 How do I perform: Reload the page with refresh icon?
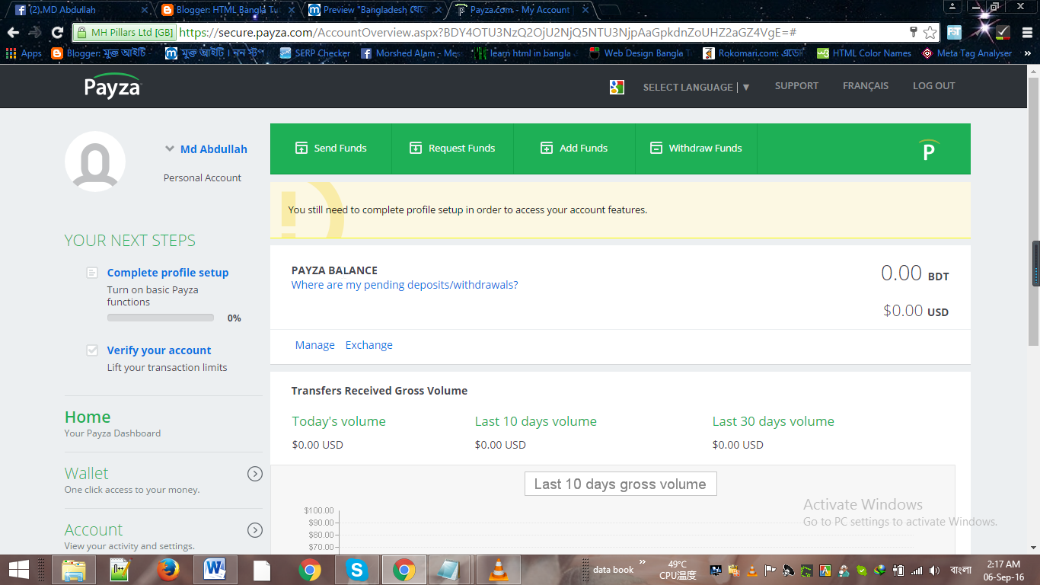[x=57, y=33]
